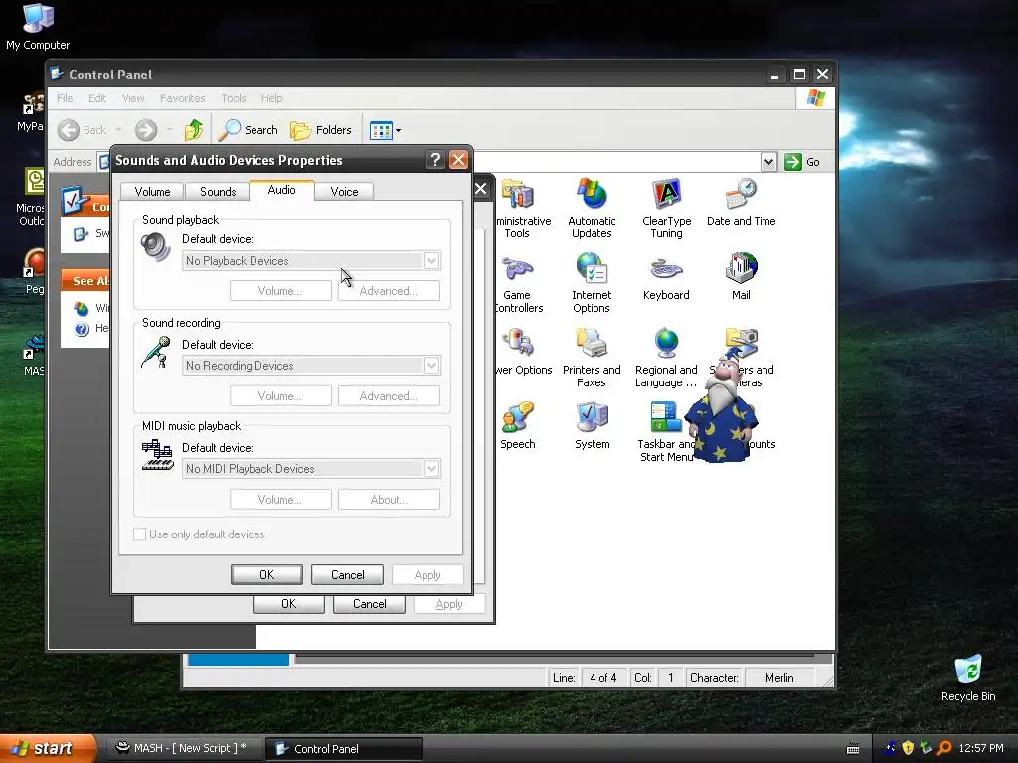Open the Help menu in Control Panel
Screen dimensions: 1018x763
[x=272, y=98]
